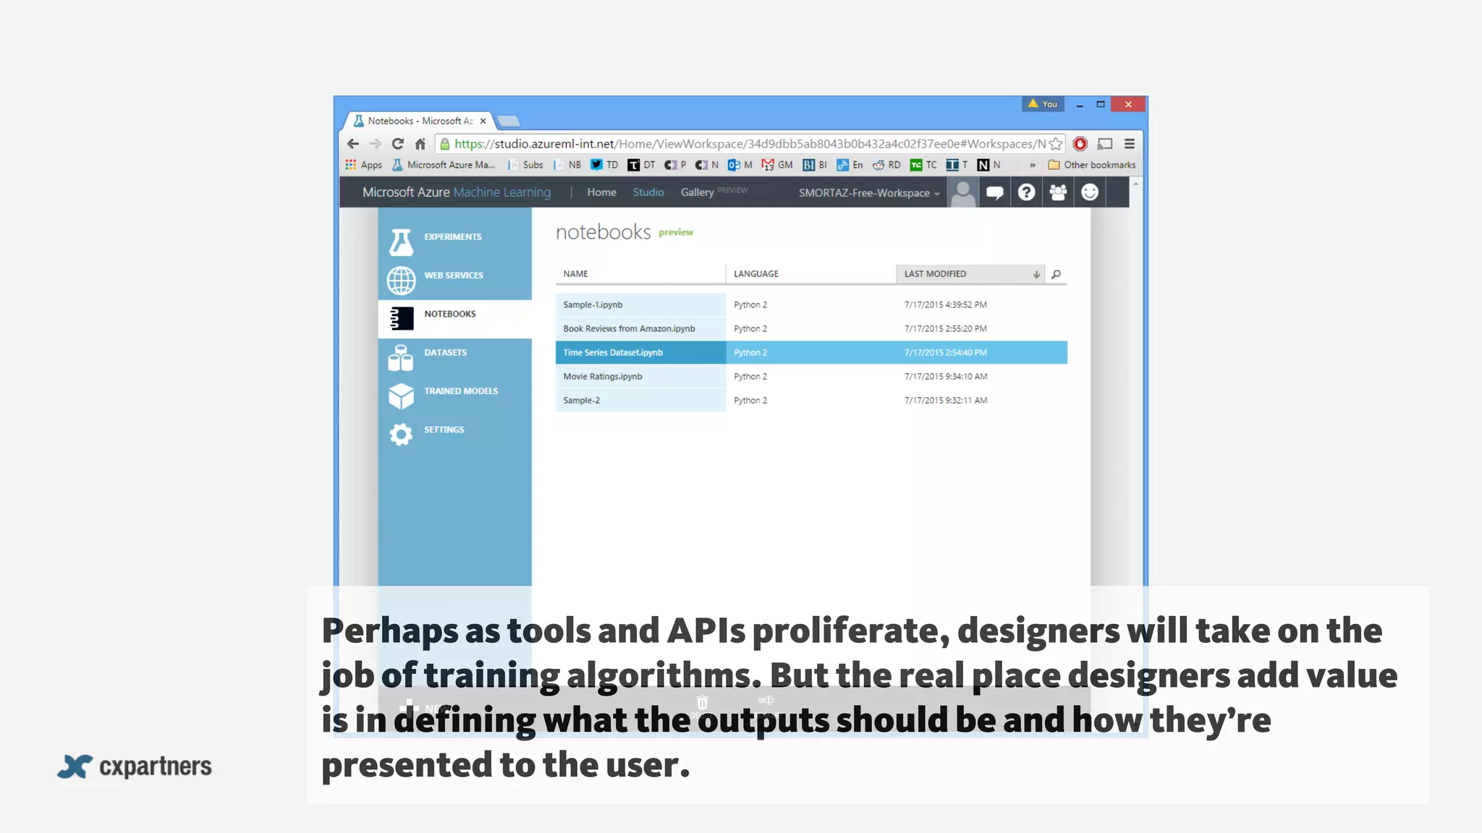Open Trained Models in sidebar
Screen dimensions: 1482x833
click(454, 396)
